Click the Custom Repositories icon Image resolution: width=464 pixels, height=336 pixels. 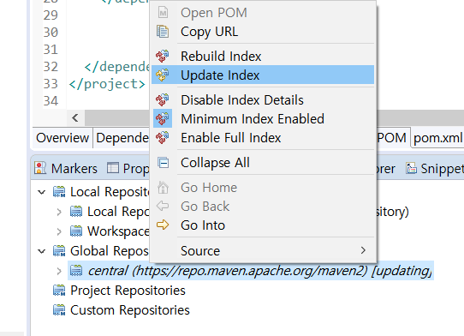(59, 310)
